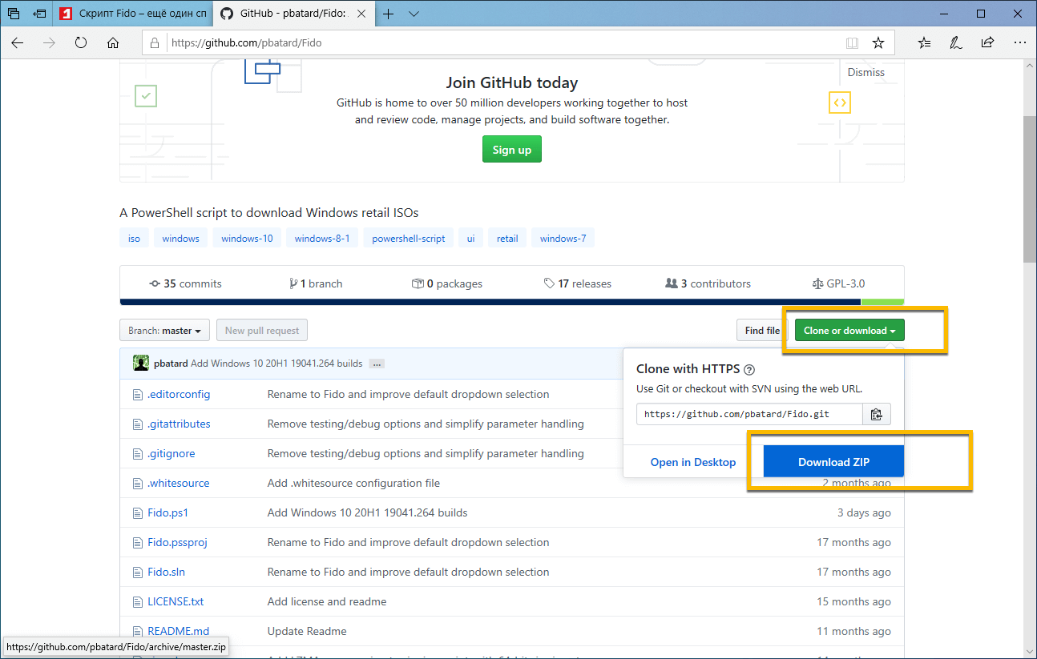Image resolution: width=1037 pixels, height=659 pixels.
Task: Click the file icon beside .editorconfig
Action: (x=137, y=394)
